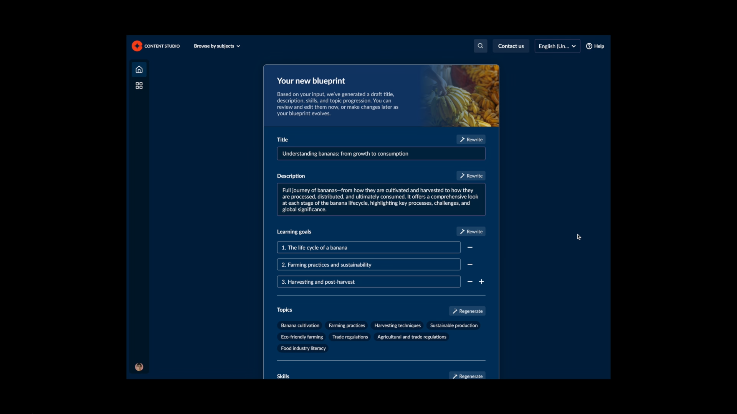Select the Trade regulations topic chip
737x414 pixels.
coord(350,337)
